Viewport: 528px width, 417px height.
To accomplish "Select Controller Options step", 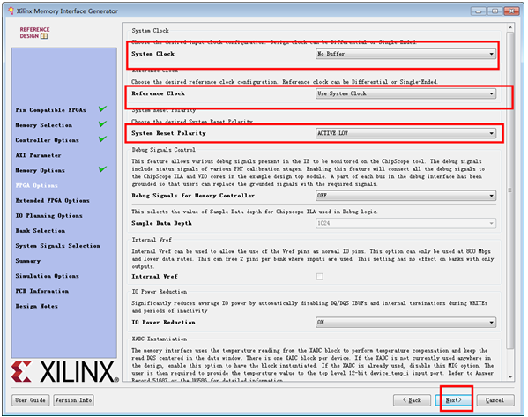I will [47, 140].
